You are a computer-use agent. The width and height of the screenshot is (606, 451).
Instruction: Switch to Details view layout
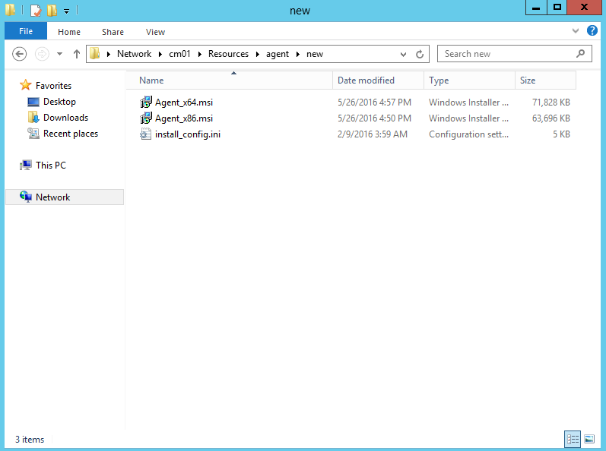point(573,439)
